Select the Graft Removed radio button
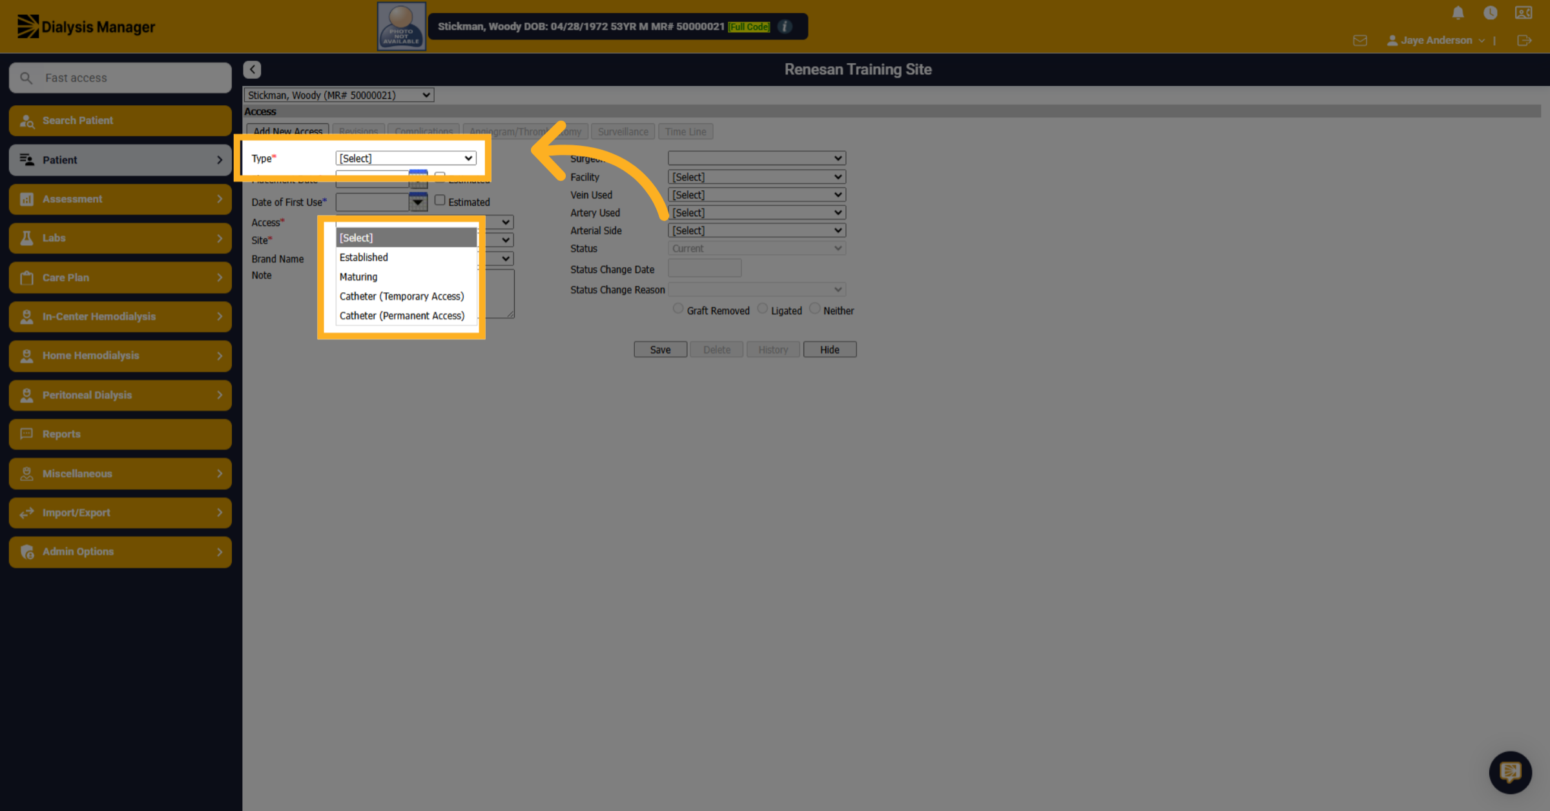This screenshot has height=811, width=1550. [677, 309]
